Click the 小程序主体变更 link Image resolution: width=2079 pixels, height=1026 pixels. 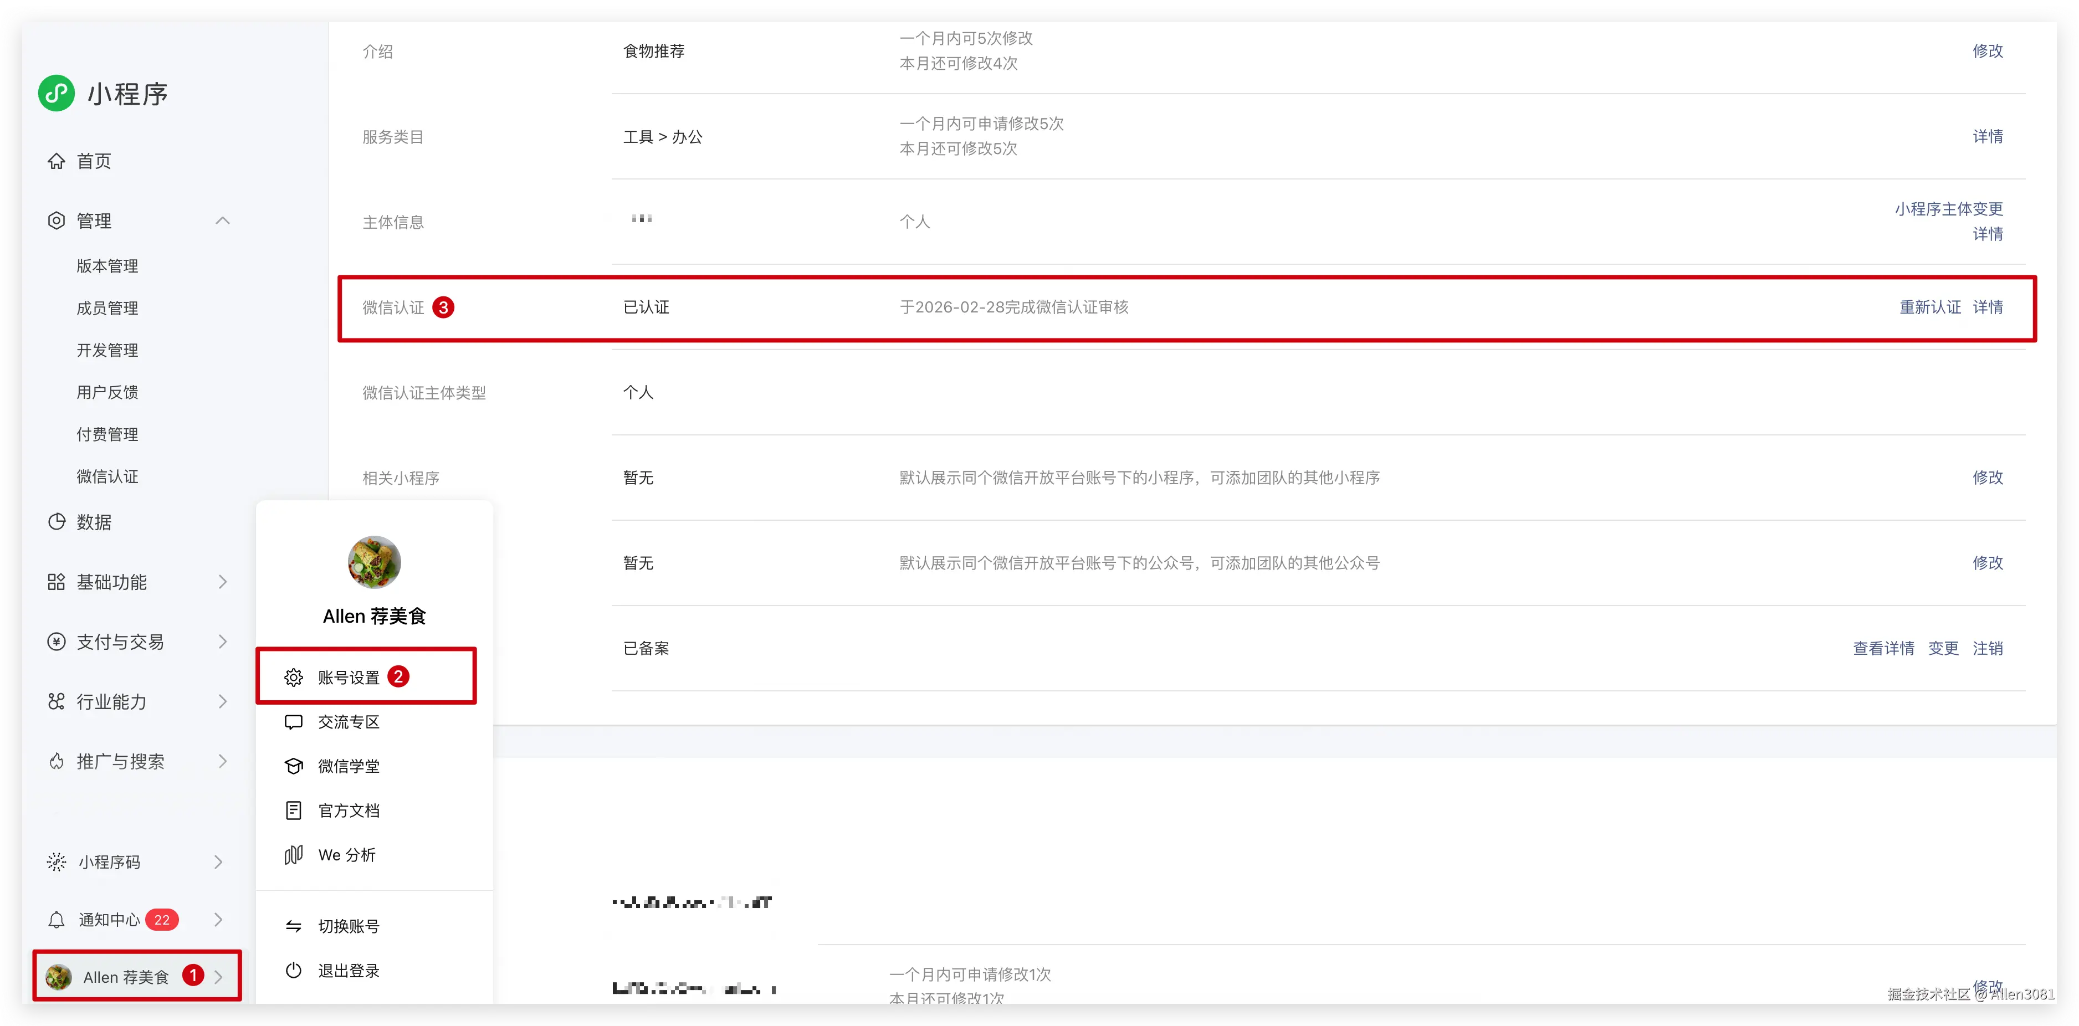1948,209
